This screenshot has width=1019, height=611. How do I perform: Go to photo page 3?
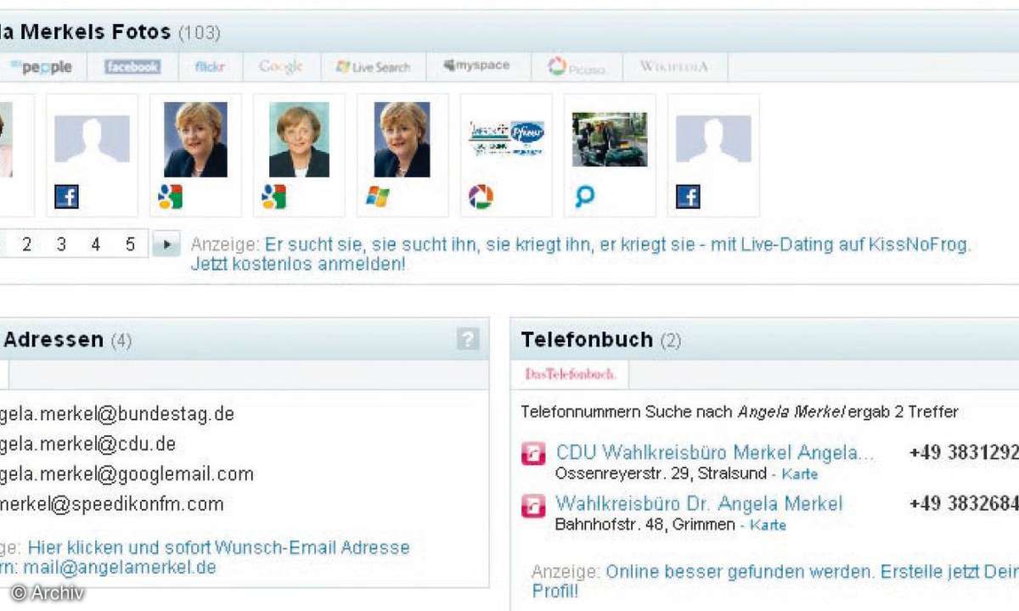pos(61,244)
